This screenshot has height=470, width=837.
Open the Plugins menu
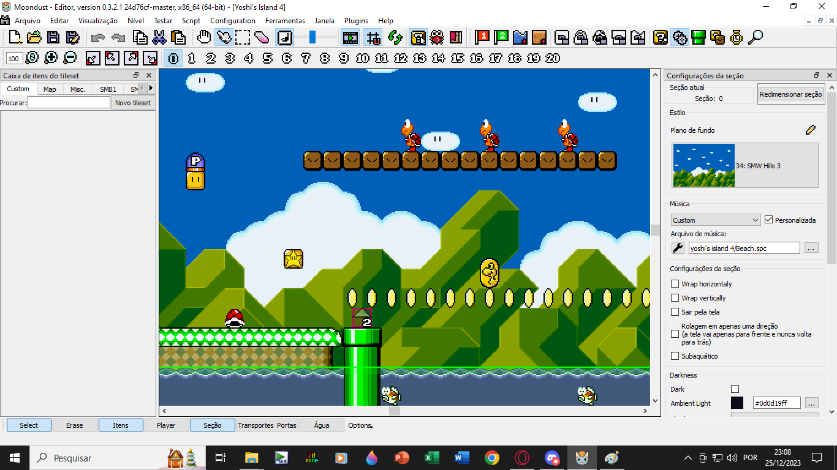356,20
